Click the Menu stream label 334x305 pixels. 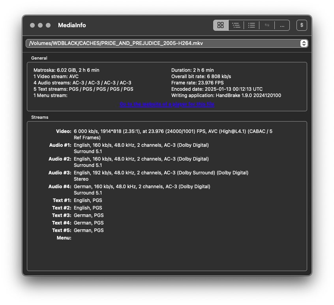[x=64, y=238]
